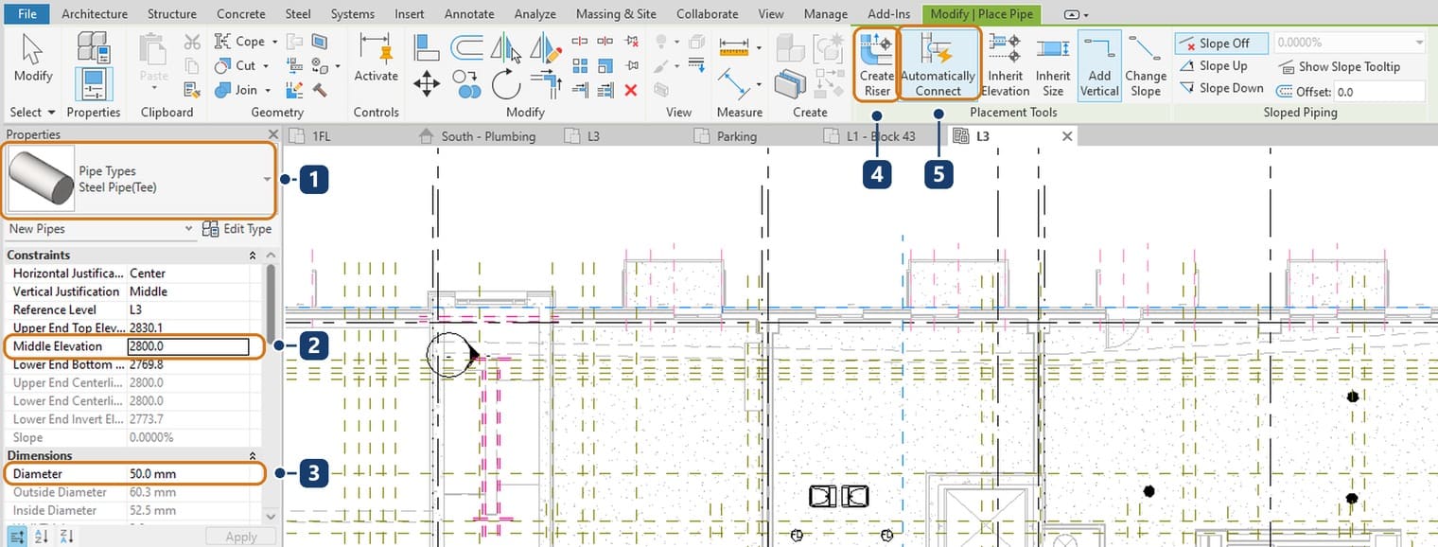Screen dimensions: 1438x547
Task: Open the slope value dropdown
Action: click(x=1419, y=43)
